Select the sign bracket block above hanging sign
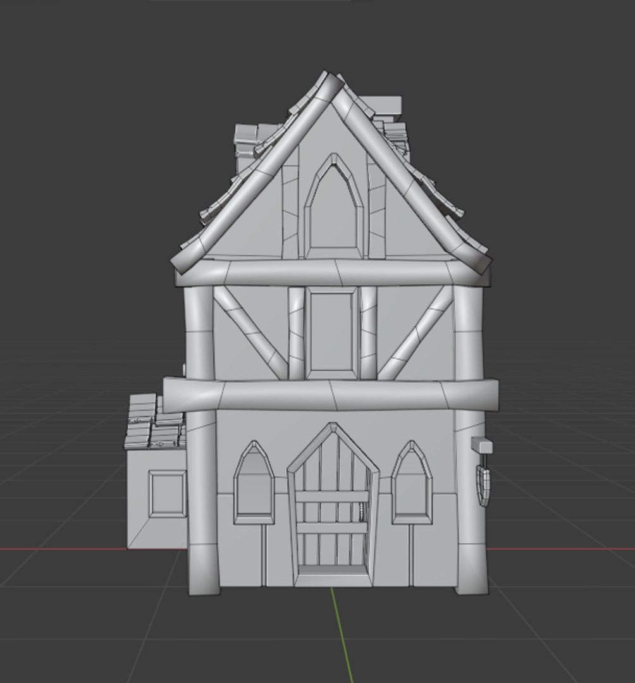Screen dimensions: 635x683 pos(482,446)
